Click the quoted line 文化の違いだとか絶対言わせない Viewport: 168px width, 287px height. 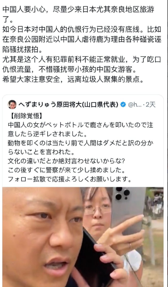(66, 161)
